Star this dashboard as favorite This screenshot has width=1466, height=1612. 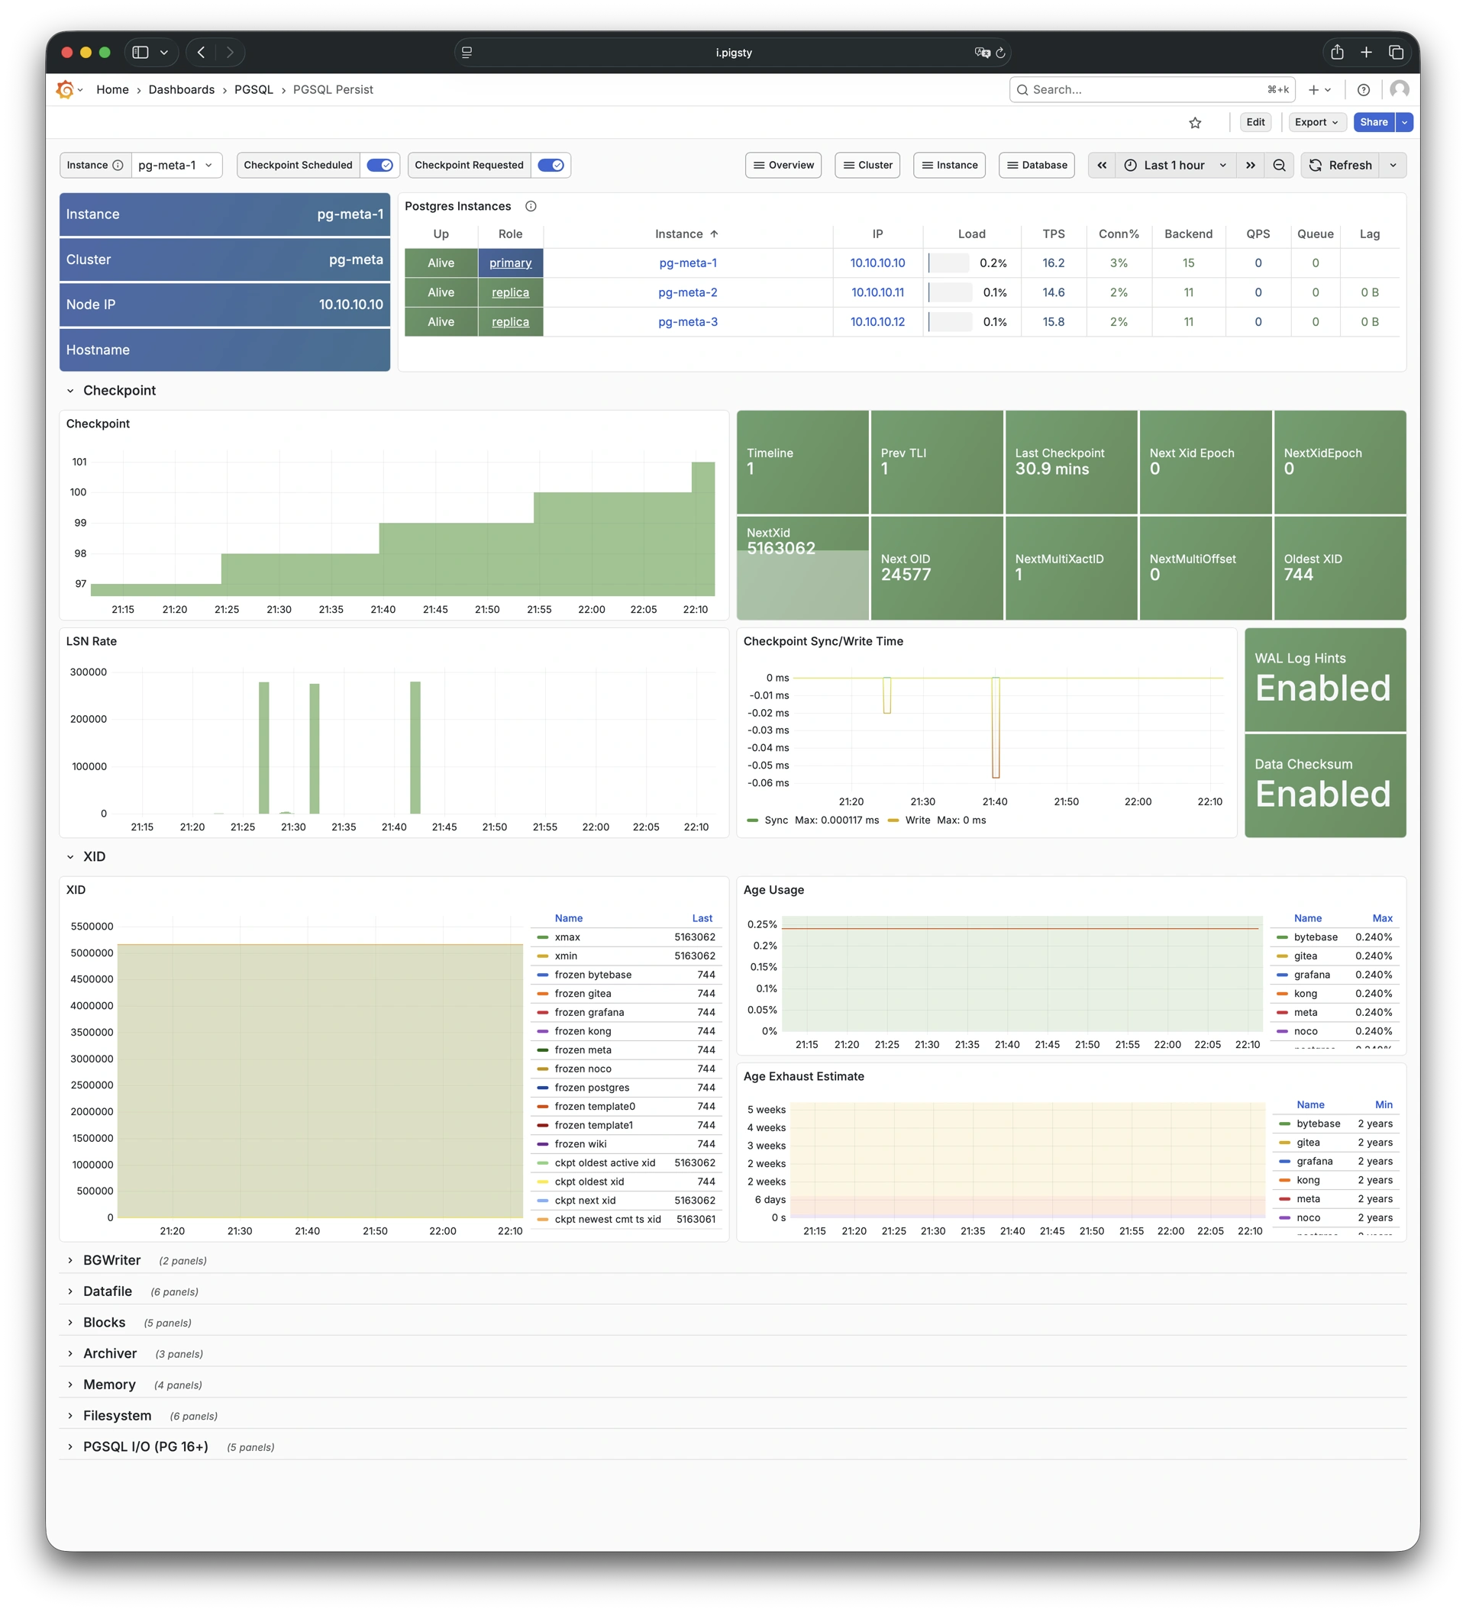pyautogui.click(x=1195, y=122)
